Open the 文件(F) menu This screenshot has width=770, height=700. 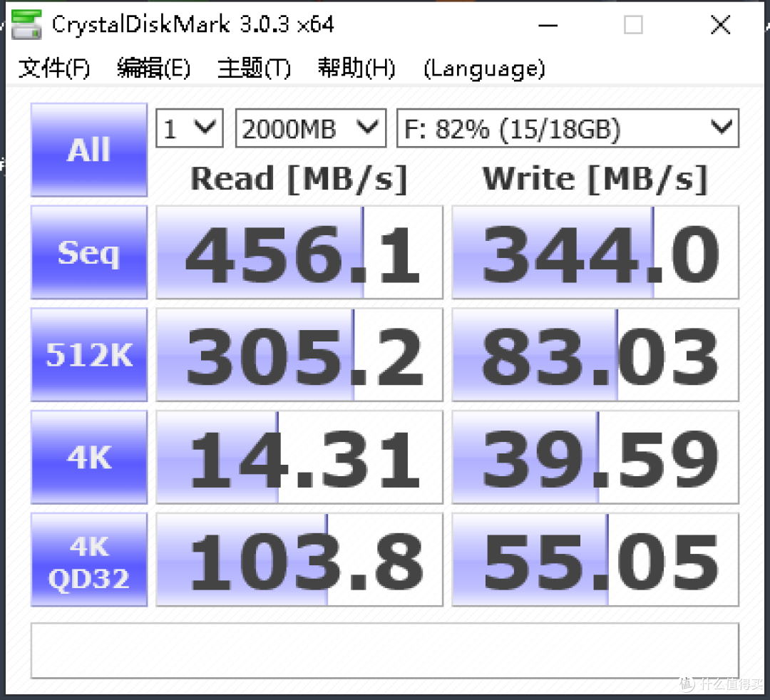(54, 68)
